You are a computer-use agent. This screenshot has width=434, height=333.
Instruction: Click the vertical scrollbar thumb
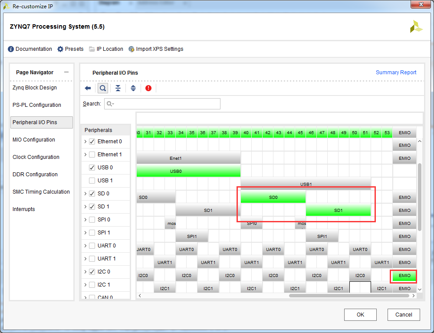tap(420, 197)
